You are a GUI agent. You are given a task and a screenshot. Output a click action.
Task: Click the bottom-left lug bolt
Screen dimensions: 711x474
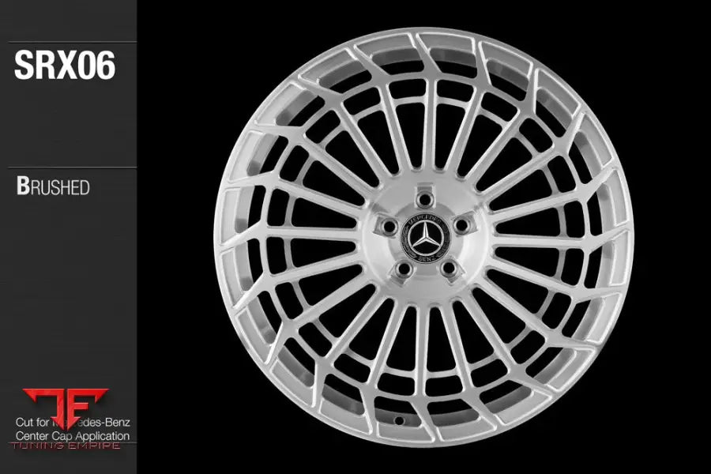pos(403,271)
